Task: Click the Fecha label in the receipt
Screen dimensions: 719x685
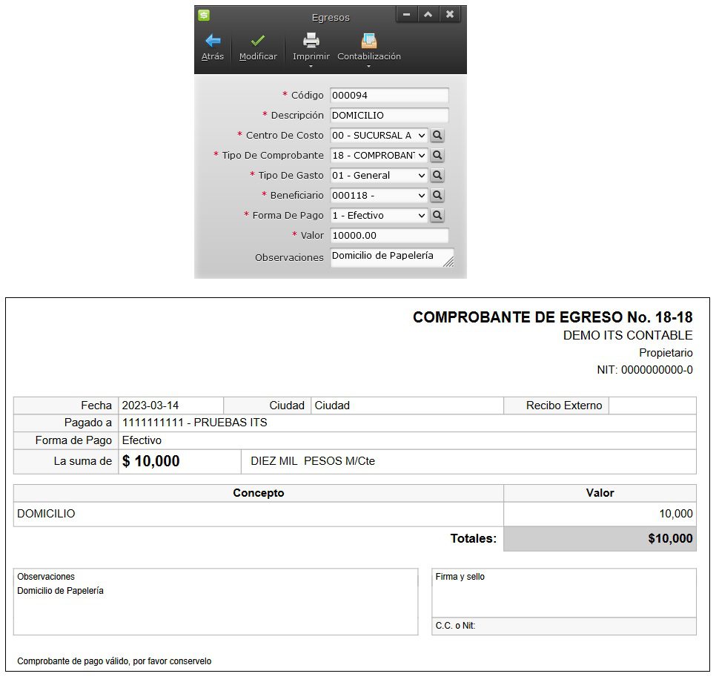Action: point(96,406)
